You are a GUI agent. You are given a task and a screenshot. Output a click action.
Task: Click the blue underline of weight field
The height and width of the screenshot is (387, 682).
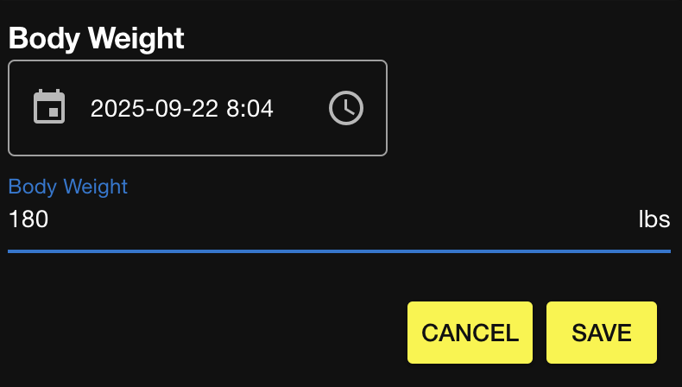(x=338, y=251)
